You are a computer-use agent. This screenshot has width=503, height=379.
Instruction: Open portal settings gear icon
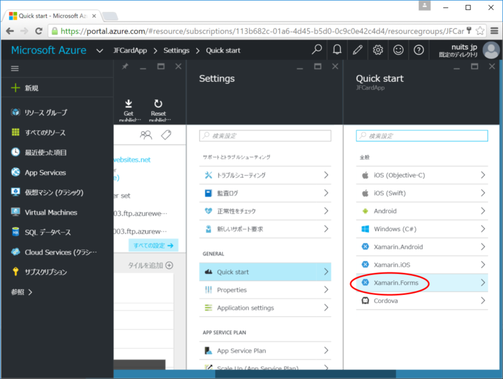click(378, 50)
